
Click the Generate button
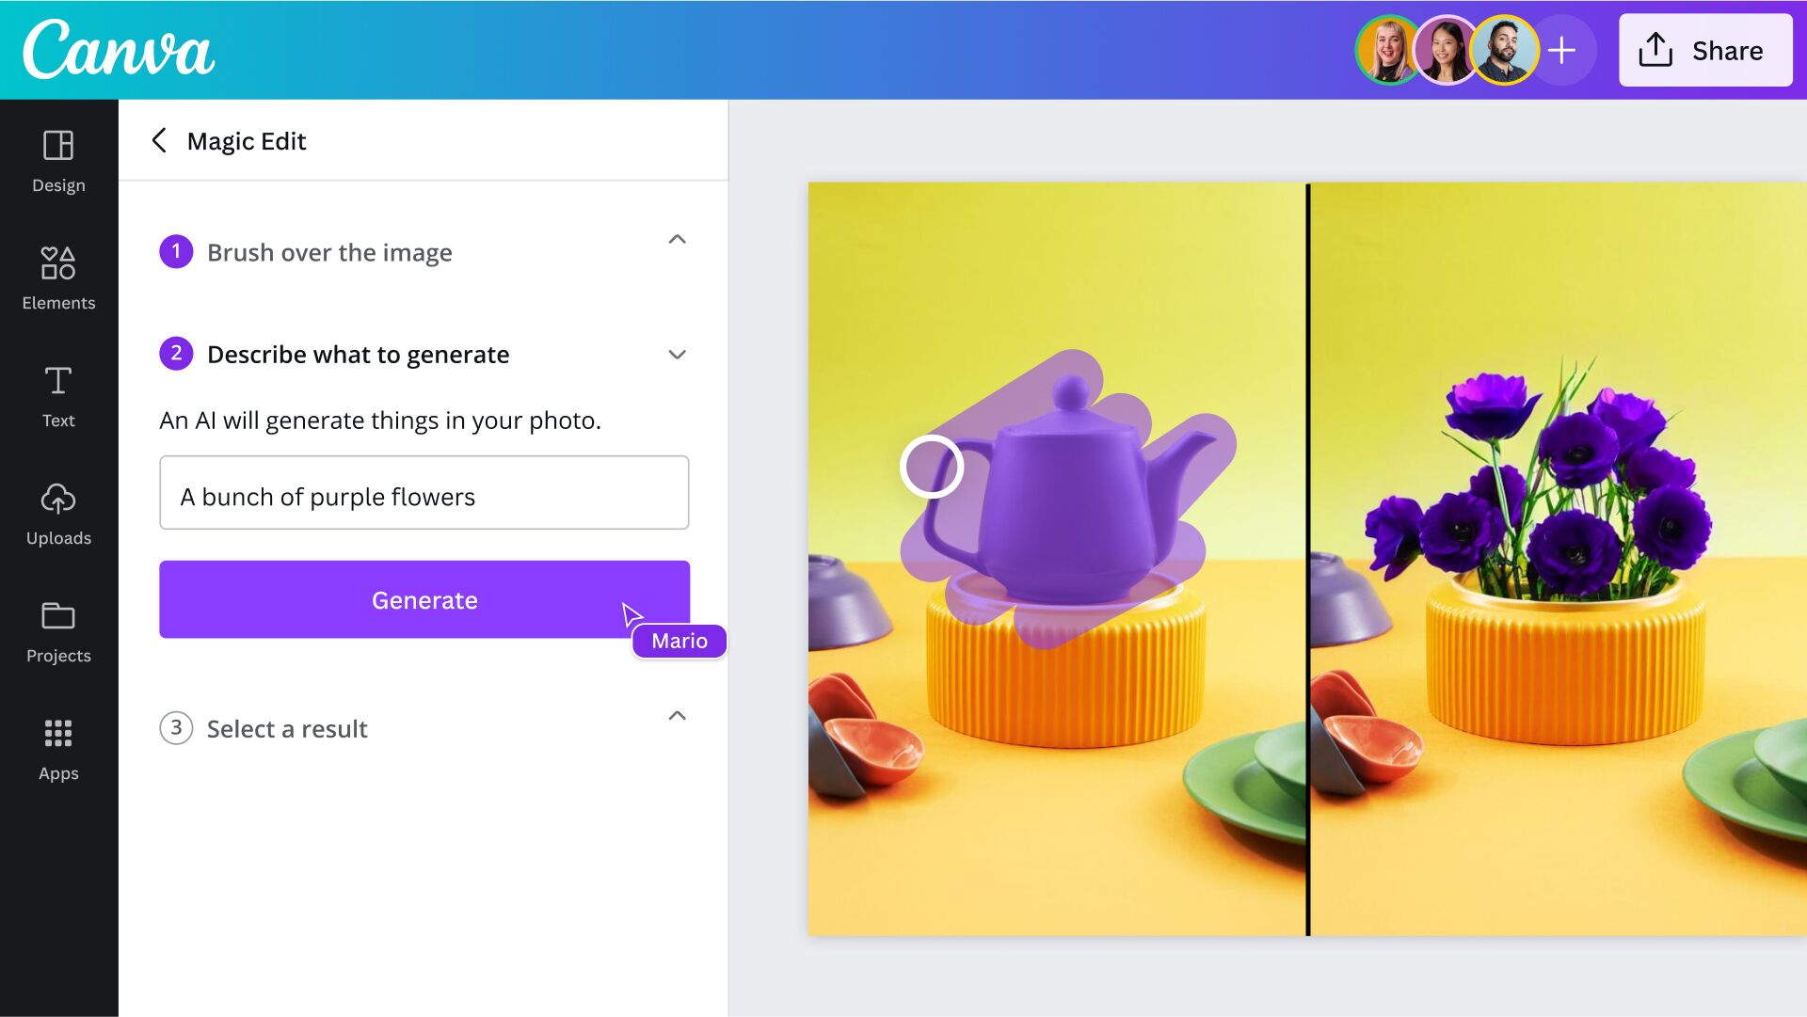click(424, 600)
